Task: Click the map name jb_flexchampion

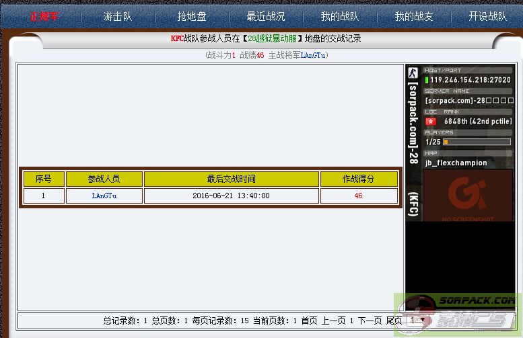Action: 456,163
